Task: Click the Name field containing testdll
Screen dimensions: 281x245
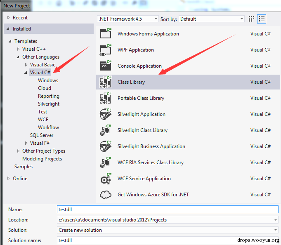Action: (x=168, y=210)
